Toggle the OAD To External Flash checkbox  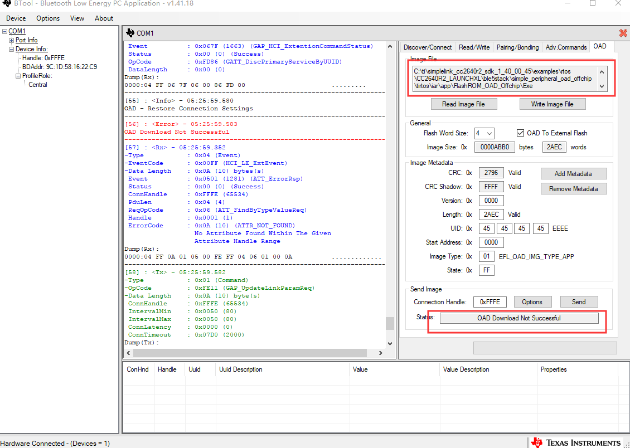(520, 133)
